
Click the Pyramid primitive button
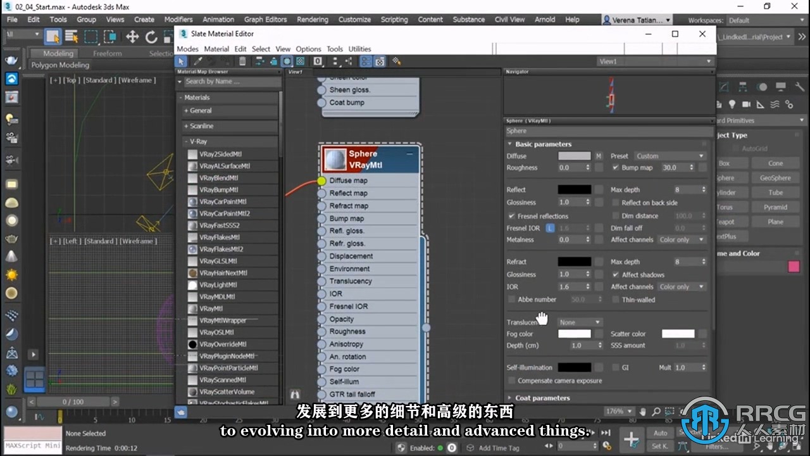click(x=775, y=207)
